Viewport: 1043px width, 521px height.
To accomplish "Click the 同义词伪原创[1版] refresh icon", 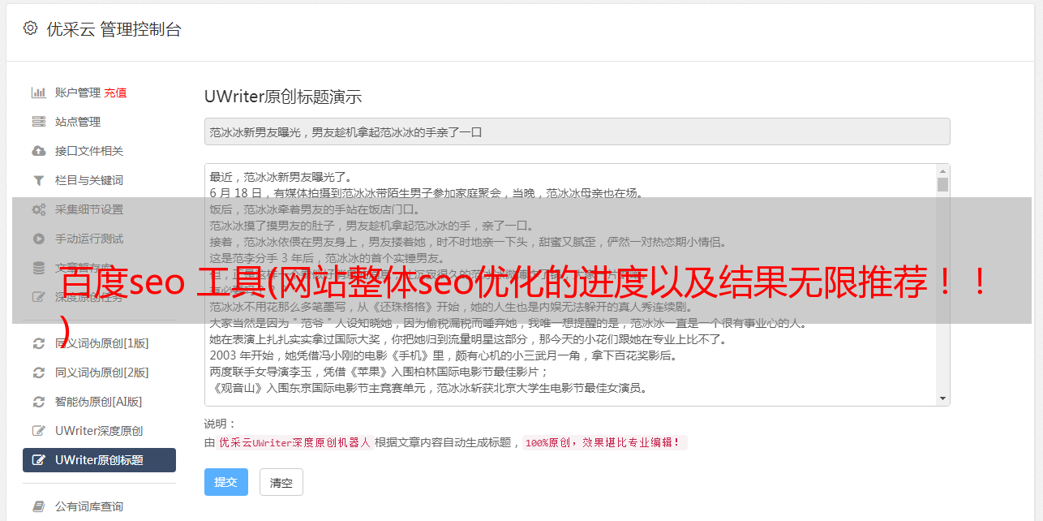I will 38,343.
